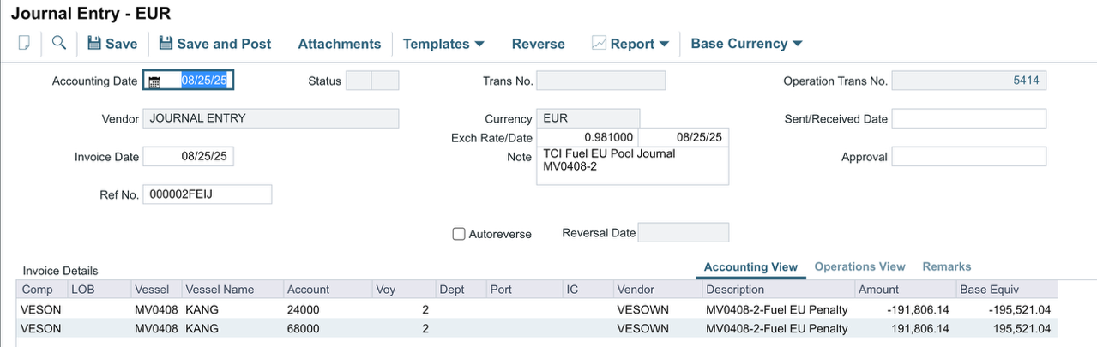Click the Sent/Received Date field
Image resolution: width=1097 pixels, height=347 pixels.
coord(968,119)
